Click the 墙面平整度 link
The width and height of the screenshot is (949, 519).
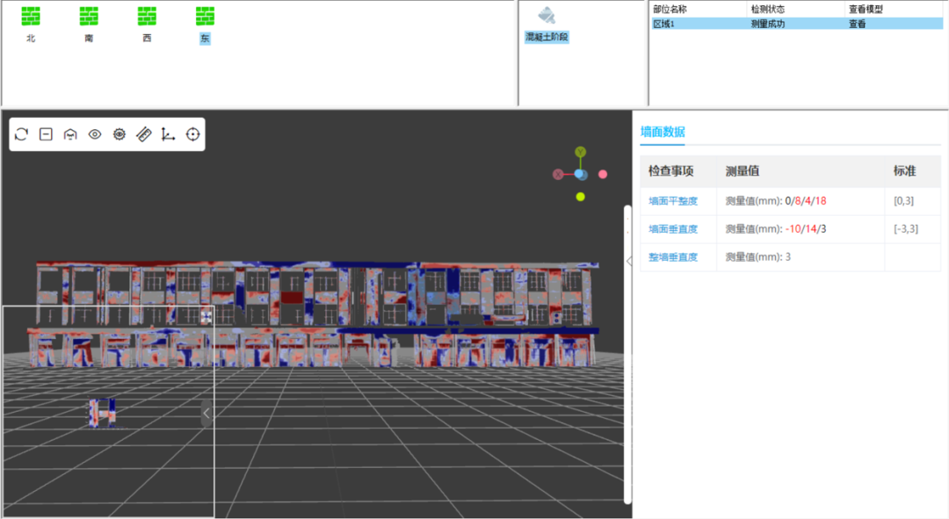pos(673,201)
